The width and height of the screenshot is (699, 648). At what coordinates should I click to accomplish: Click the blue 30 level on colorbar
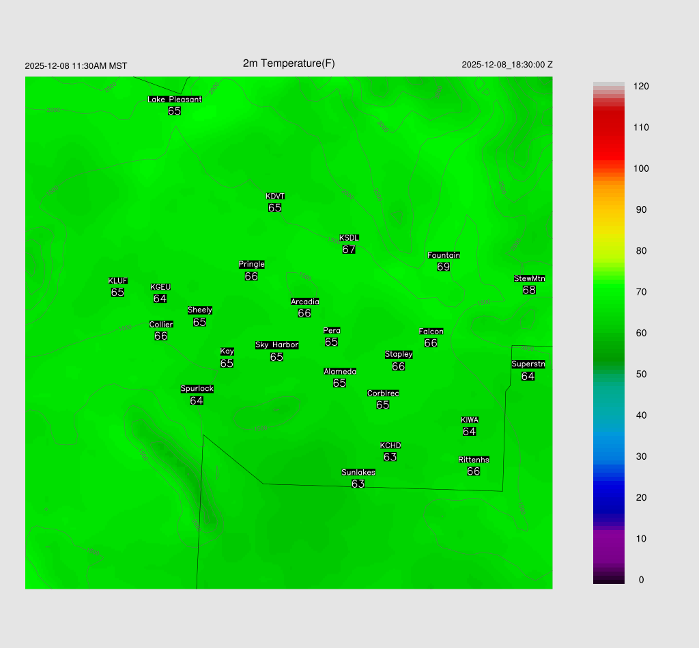tap(608, 456)
